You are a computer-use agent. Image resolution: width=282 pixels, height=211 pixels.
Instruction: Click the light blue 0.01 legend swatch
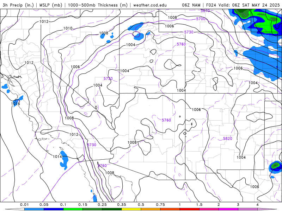click(34, 209)
